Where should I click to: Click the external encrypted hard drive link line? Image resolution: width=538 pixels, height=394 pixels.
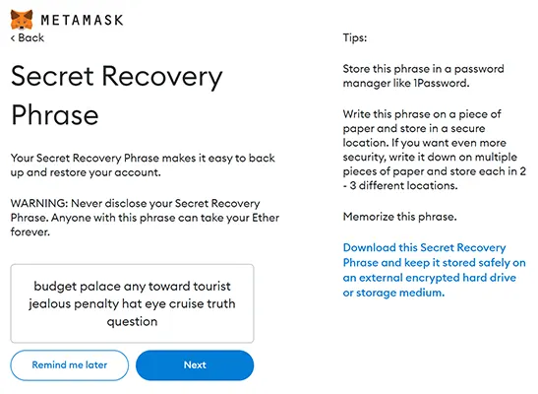coord(430,278)
